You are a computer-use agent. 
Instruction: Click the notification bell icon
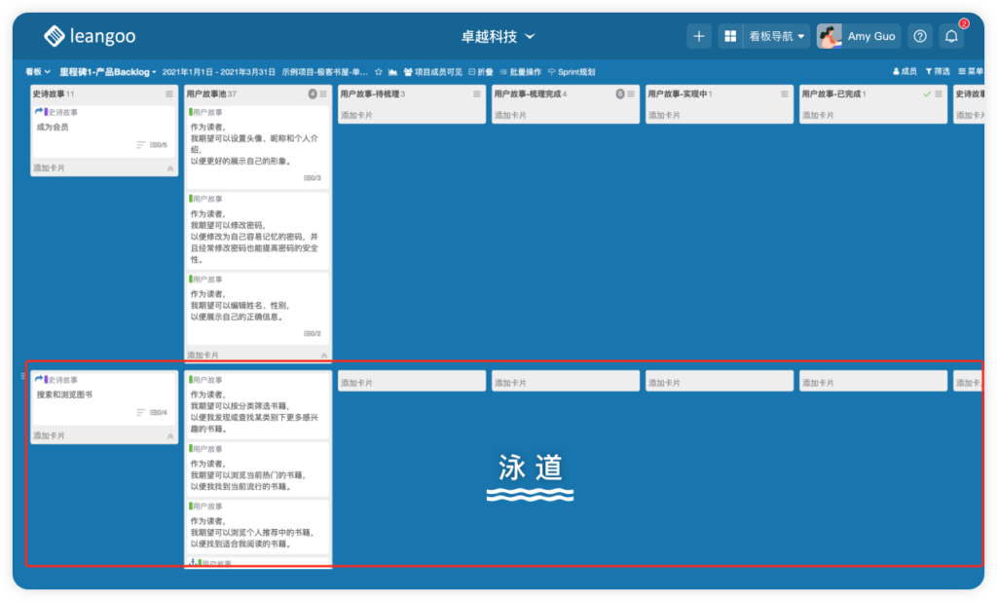[x=952, y=35]
